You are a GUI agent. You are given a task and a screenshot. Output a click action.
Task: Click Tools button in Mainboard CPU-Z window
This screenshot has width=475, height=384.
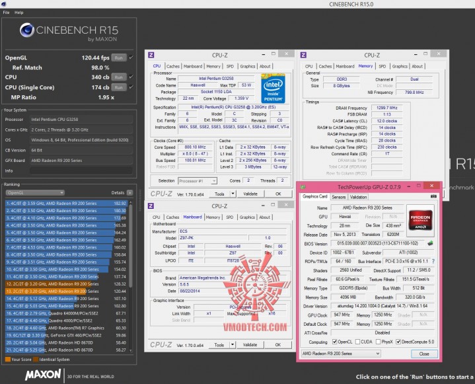click(219, 345)
